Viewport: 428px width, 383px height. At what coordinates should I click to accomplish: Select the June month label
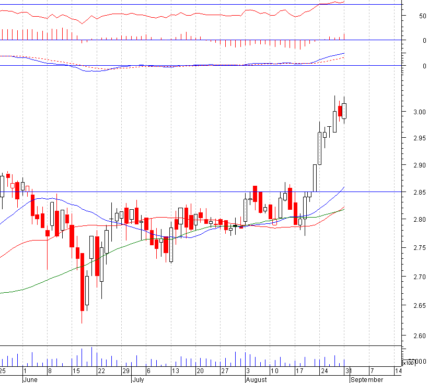(x=30, y=380)
